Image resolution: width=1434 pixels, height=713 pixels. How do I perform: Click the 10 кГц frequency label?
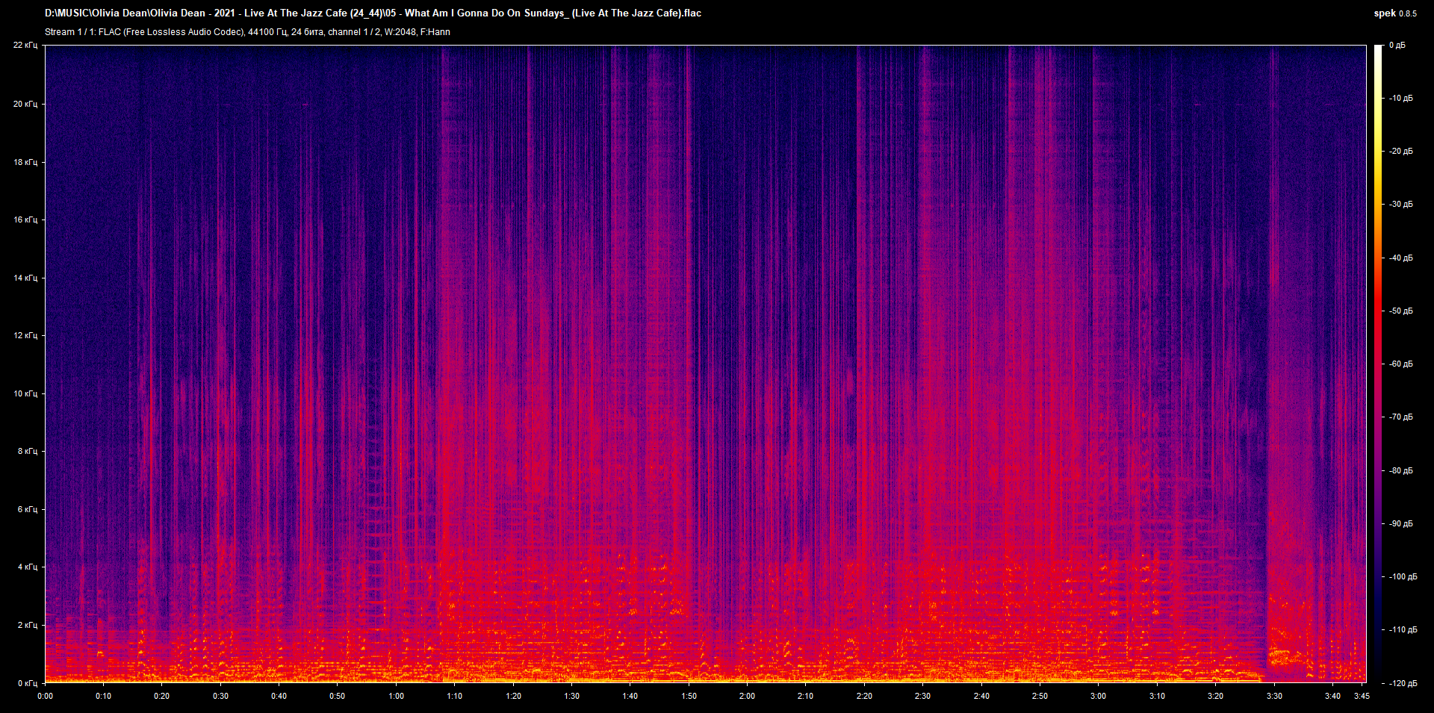[25, 393]
